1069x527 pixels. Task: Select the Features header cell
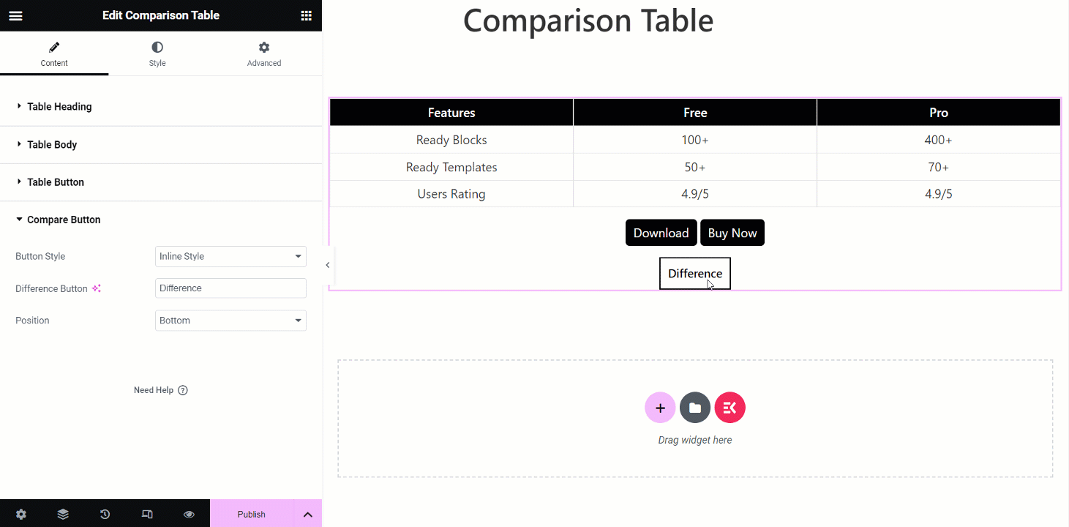[451, 113]
